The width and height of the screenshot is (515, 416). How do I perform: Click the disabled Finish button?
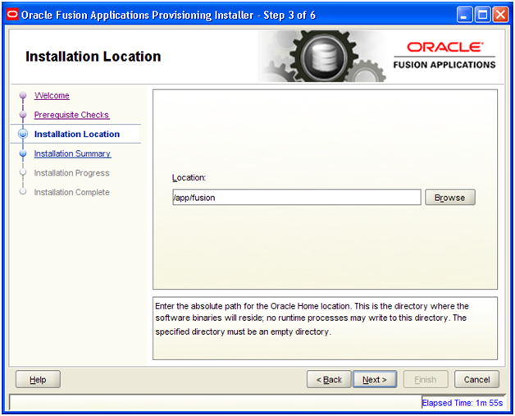tap(426, 380)
